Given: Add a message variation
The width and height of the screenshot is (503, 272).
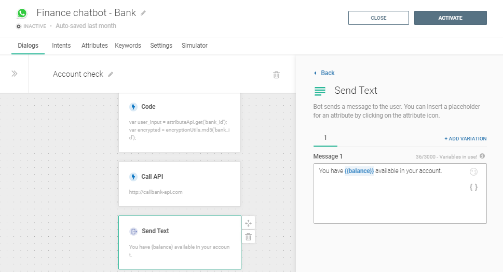Looking at the screenshot, I should coord(466,138).
